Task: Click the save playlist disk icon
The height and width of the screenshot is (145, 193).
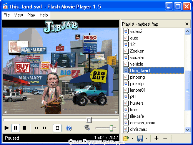Action: [140, 138]
